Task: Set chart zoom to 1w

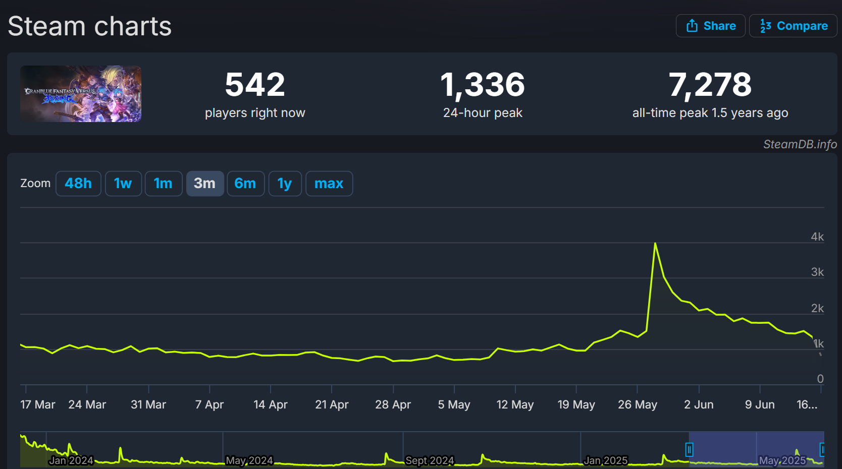Action: tap(123, 184)
